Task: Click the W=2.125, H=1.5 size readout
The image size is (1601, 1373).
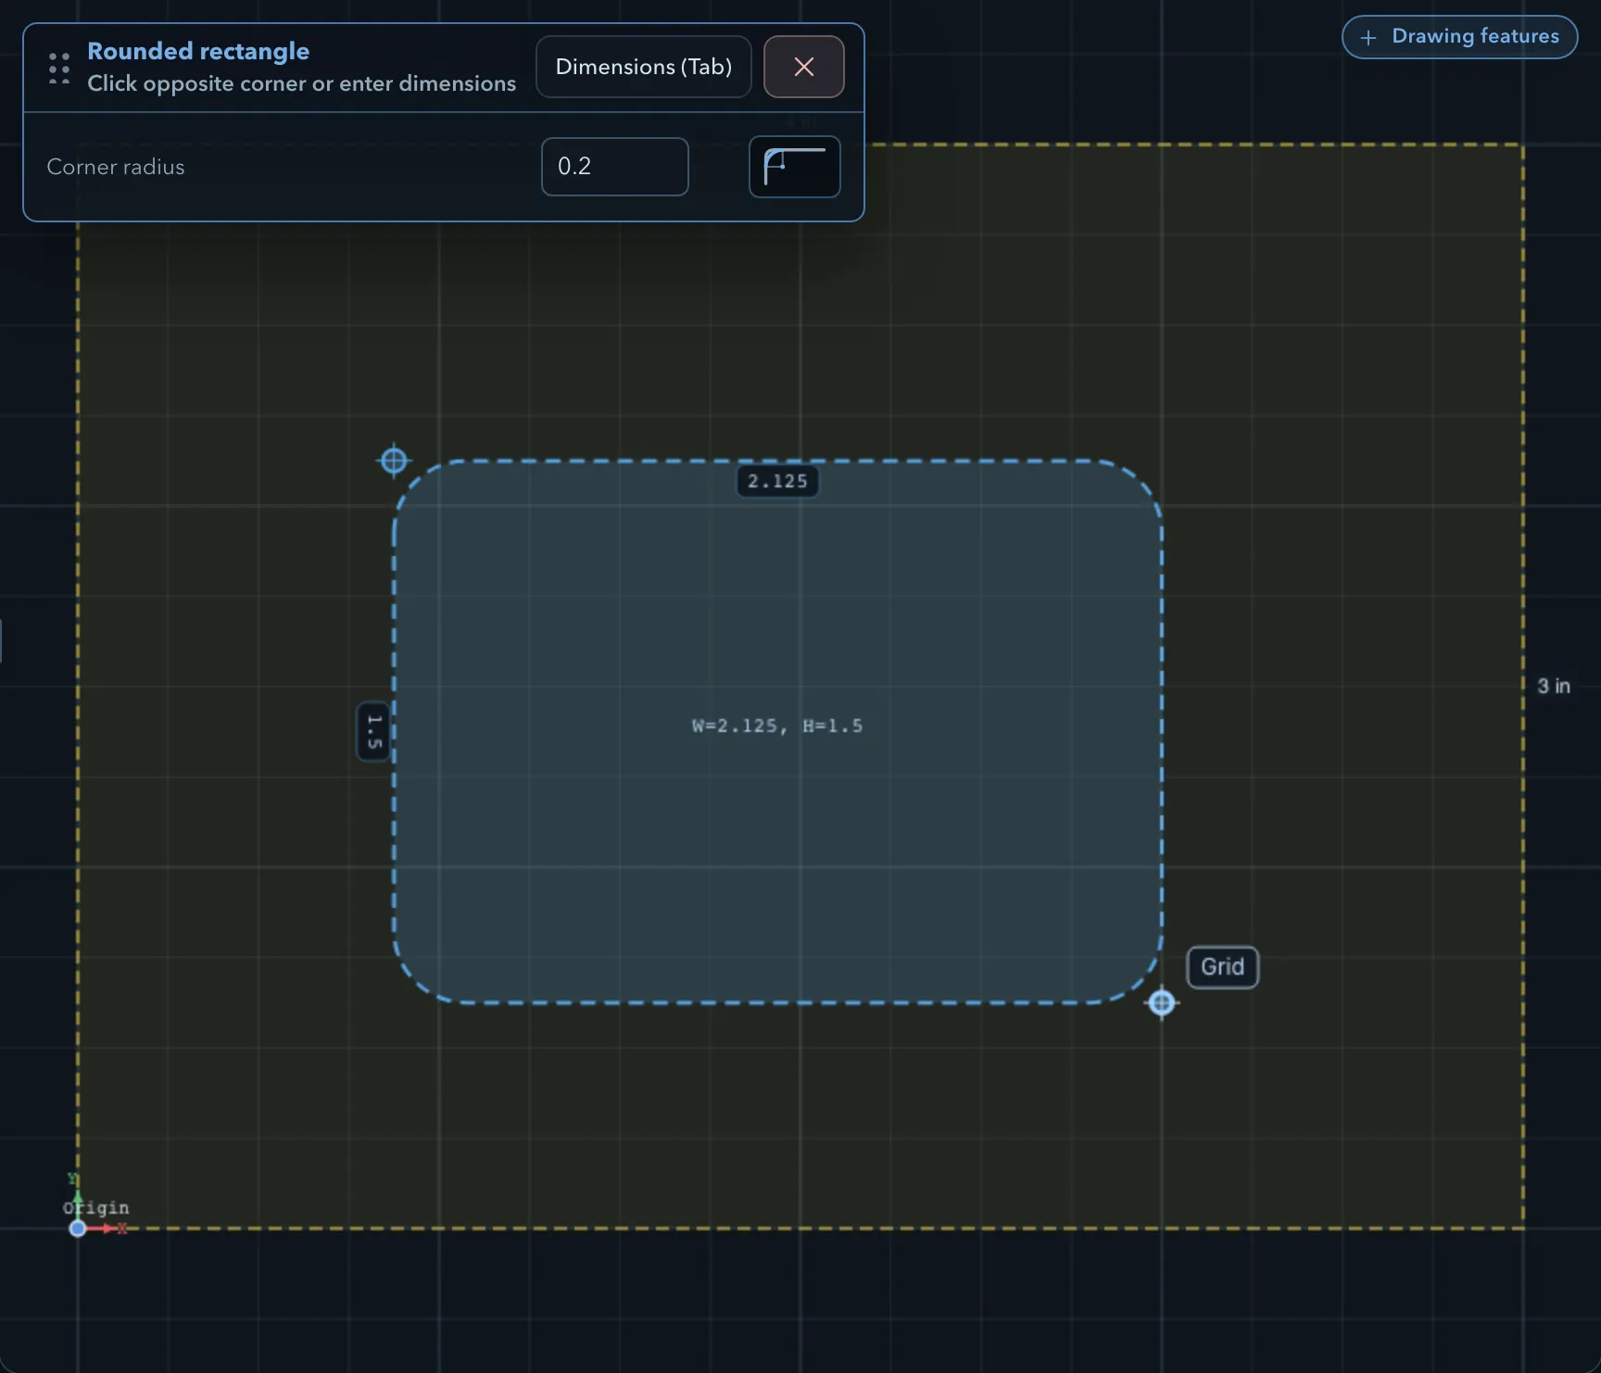Action: pyautogui.click(x=777, y=725)
